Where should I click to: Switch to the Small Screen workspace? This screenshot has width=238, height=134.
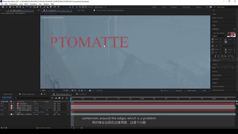[x=186, y=7]
